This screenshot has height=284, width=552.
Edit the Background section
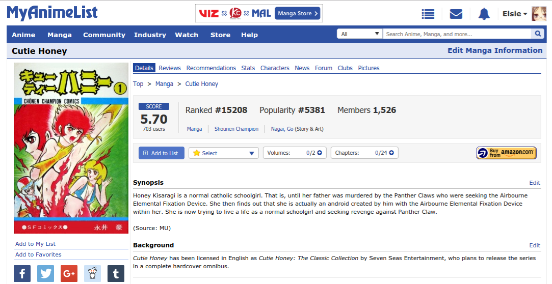(535, 245)
